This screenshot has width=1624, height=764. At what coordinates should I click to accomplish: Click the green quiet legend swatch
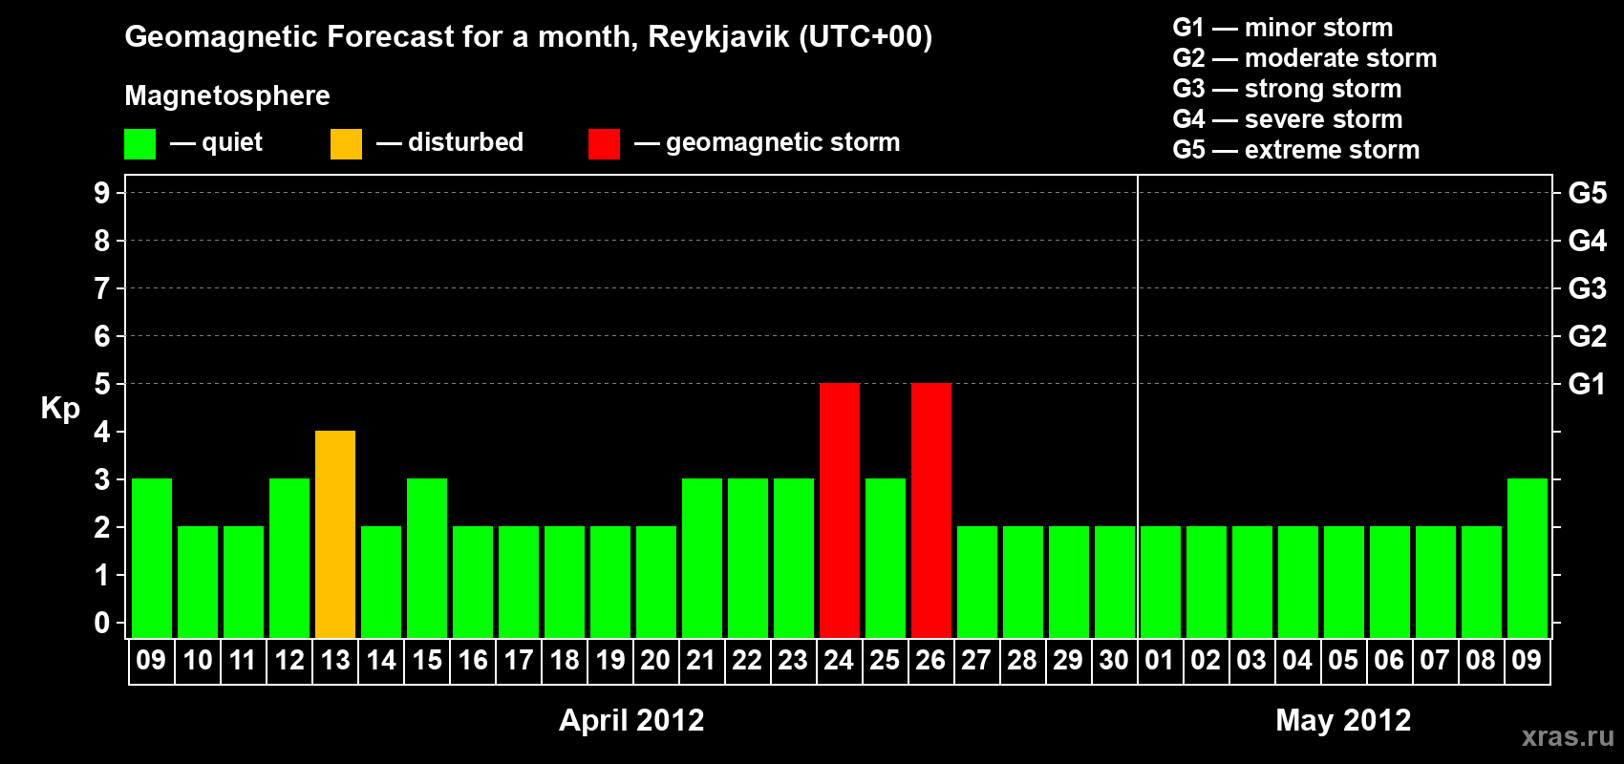coord(140,144)
